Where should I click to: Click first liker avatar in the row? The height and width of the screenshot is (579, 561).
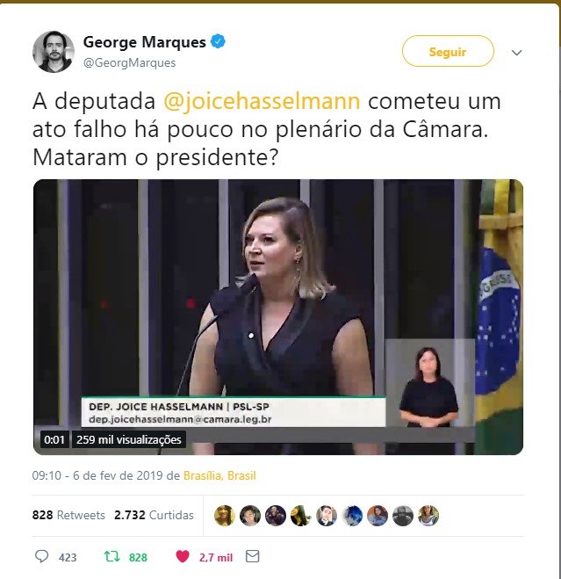[225, 516]
